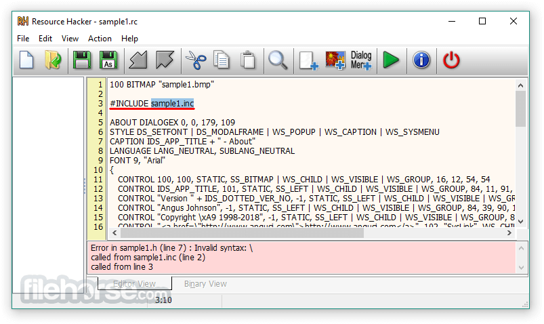This screenshot has width=544, height=324.
Task: Click the editor vertical scrollbar thumb
Action: pyautogui.click(x=520, y=109)
